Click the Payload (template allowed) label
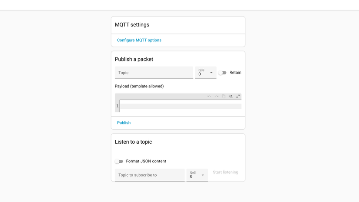This screenshot has width=359, height=202. (139, 86)
